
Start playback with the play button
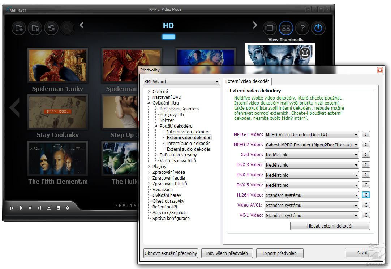coord(21,208)
